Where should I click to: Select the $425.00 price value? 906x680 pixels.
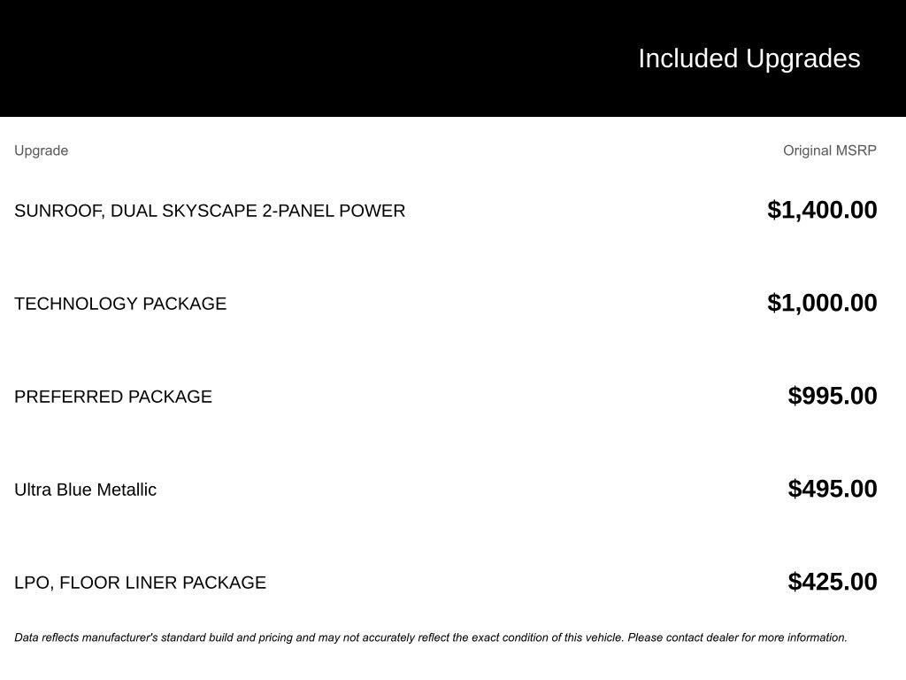click(833, 582)
